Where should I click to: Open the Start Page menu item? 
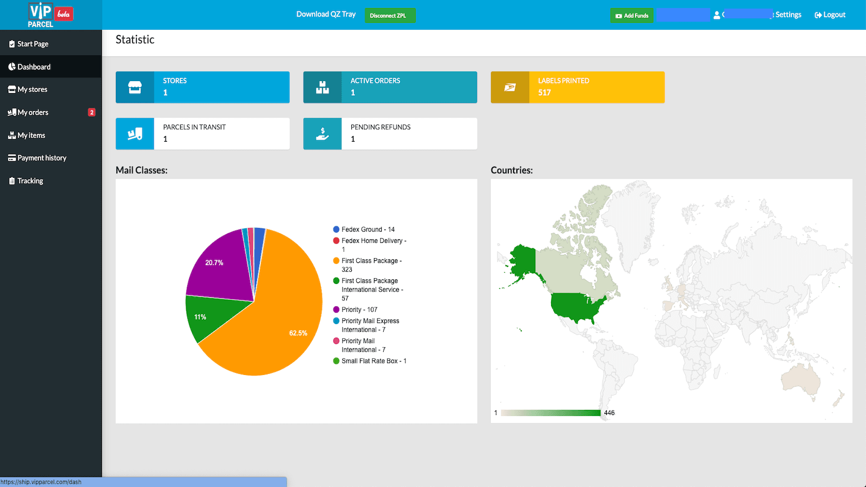(32, 44)
